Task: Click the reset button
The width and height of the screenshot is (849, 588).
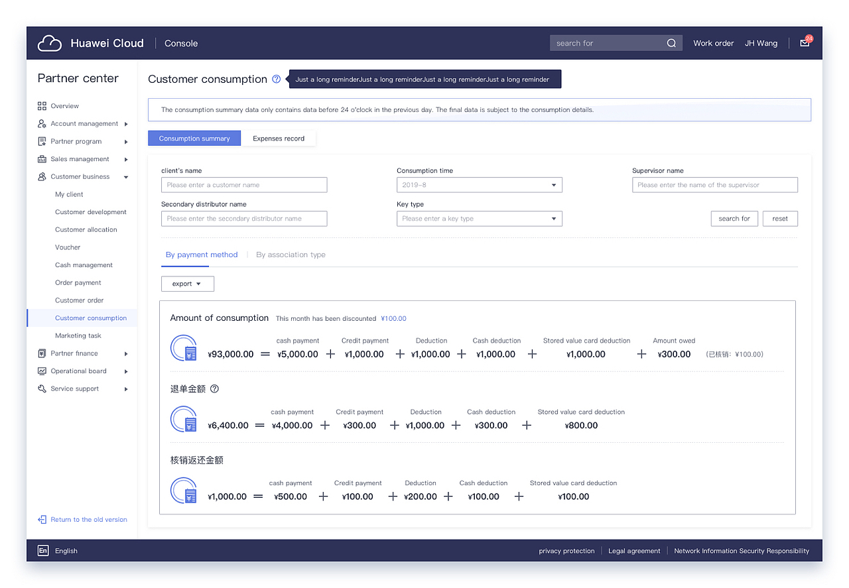Action: [780, 219]
